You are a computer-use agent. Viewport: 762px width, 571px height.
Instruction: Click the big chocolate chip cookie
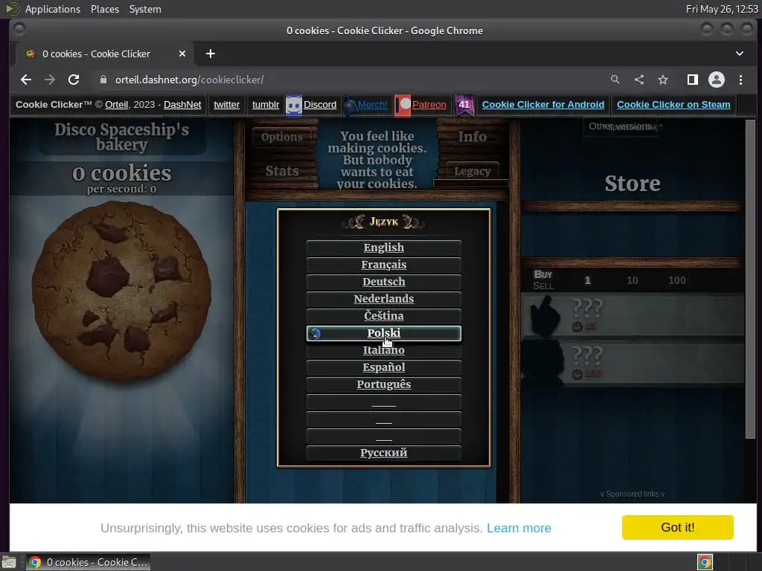121,291
